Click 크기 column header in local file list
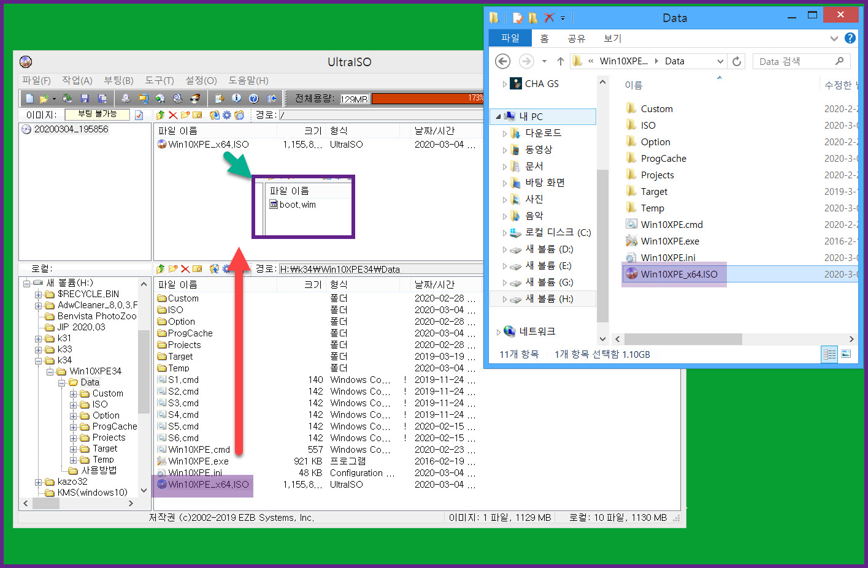This screenshot has height=568, width=868. [313, 284]
